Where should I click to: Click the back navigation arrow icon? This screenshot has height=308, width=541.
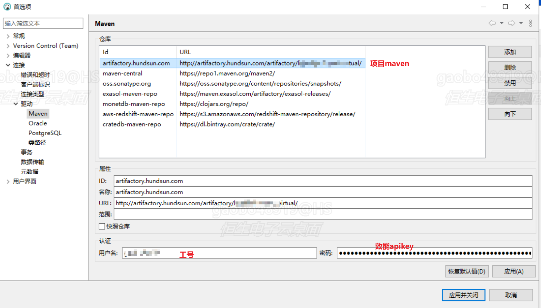[492, 23]
